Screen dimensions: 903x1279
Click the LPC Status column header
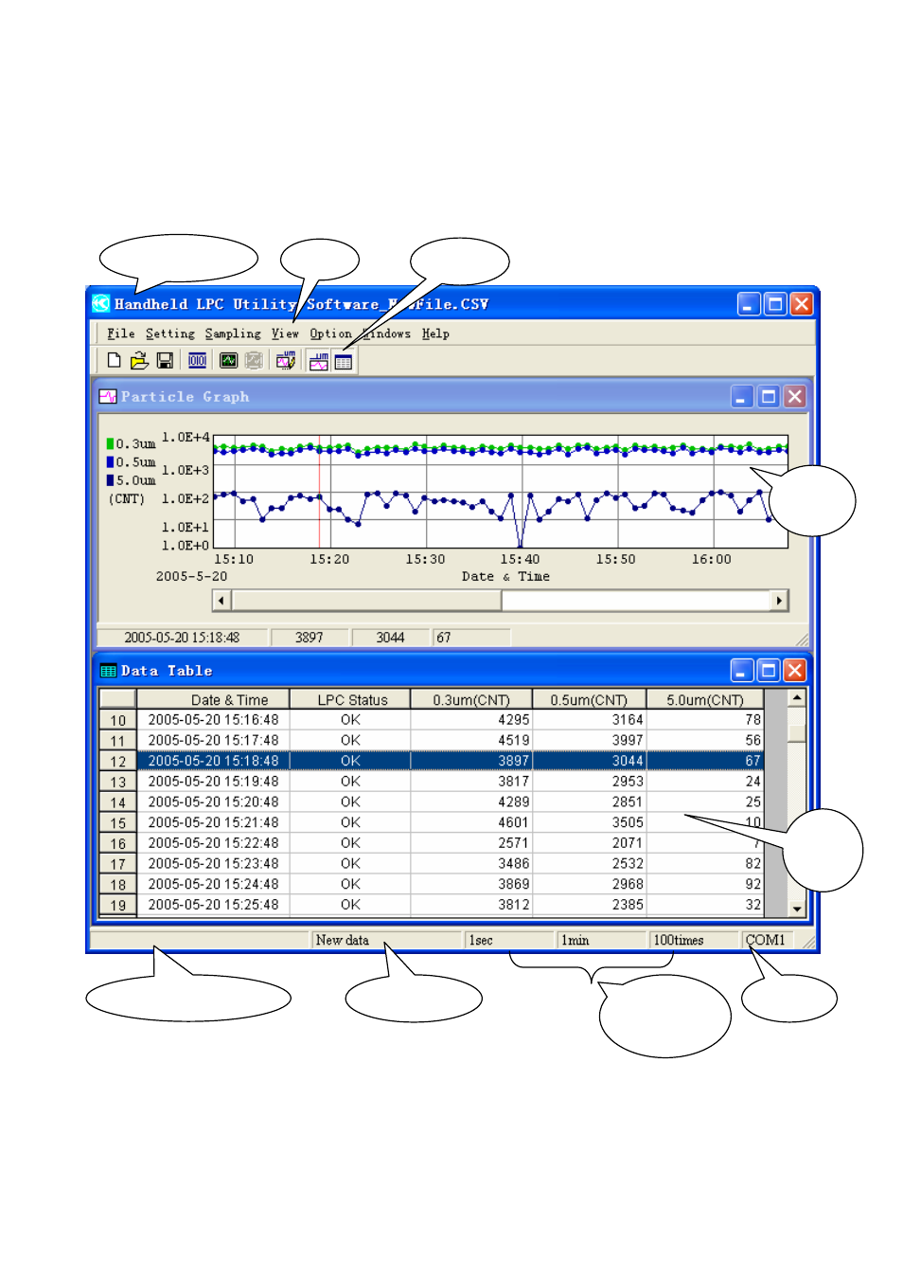tap(350, 699)
